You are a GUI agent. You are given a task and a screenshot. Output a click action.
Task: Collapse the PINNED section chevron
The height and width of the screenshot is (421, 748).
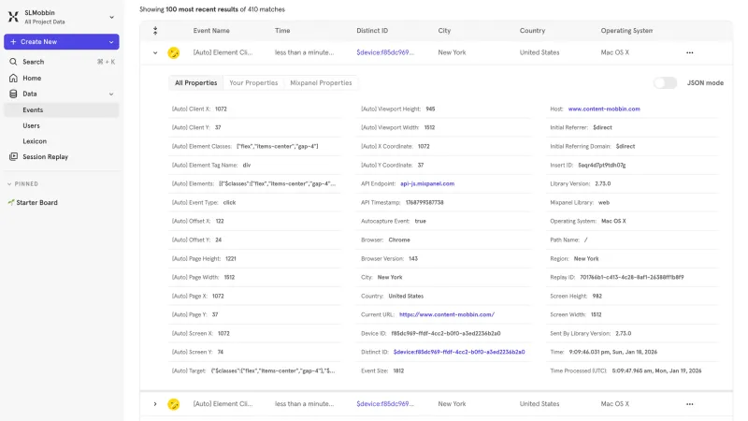click(x=9, y=183)
